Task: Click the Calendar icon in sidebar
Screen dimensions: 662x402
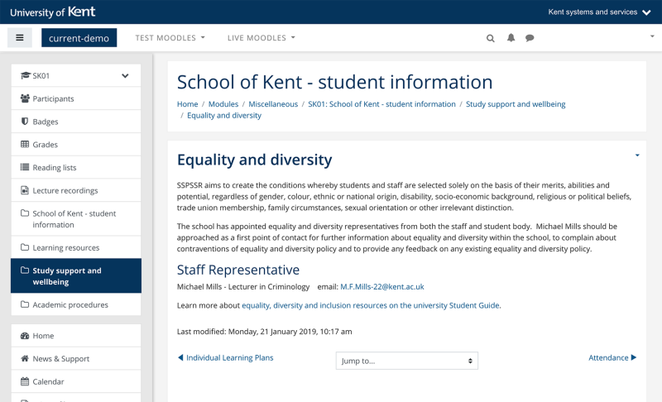Action: click(25, 381)
